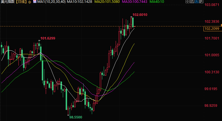
Task: Click the 103.0871 axis value
Action: (212, 5)
